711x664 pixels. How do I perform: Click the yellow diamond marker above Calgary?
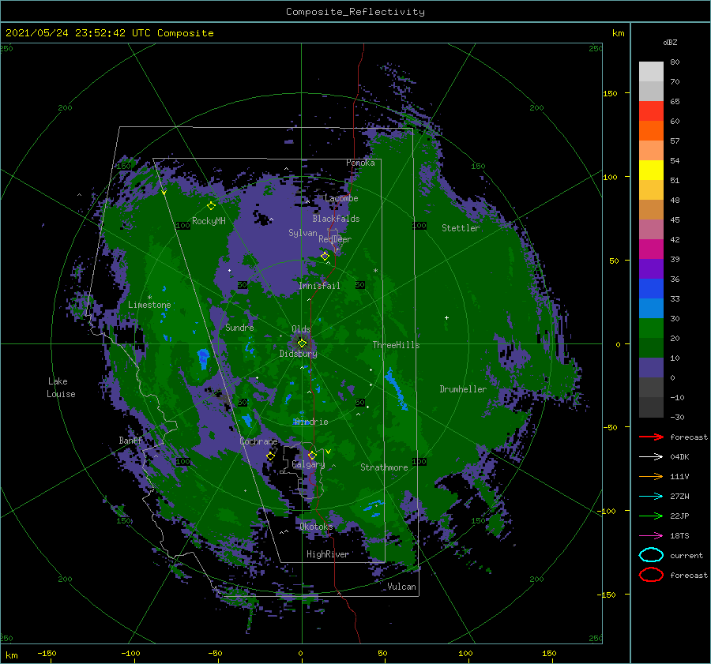click(312, 455)
